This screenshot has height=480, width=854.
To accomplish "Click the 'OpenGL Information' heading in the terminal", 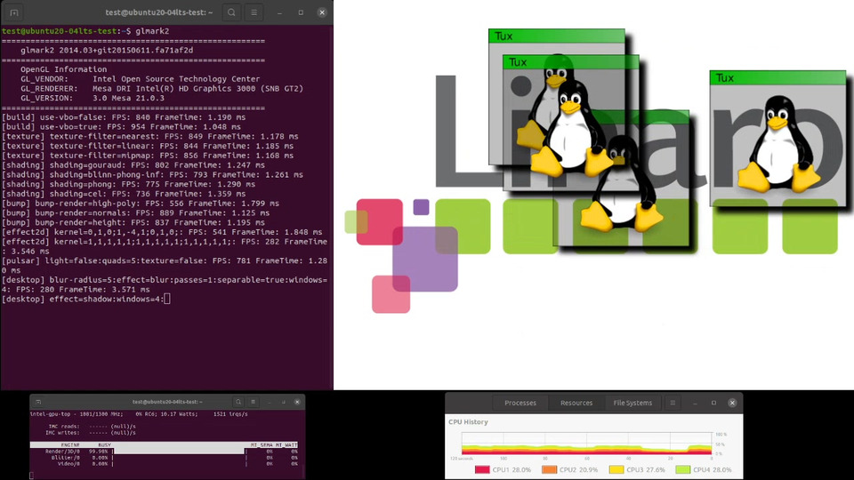I will [64, 69].
